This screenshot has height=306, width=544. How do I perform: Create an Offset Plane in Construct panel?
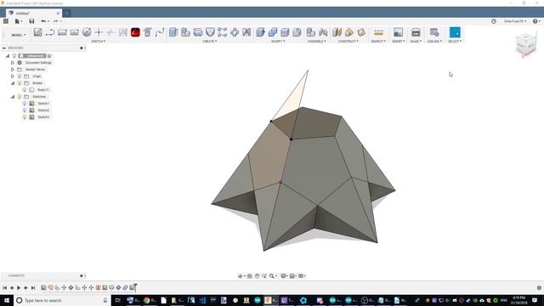click(337, 32)
